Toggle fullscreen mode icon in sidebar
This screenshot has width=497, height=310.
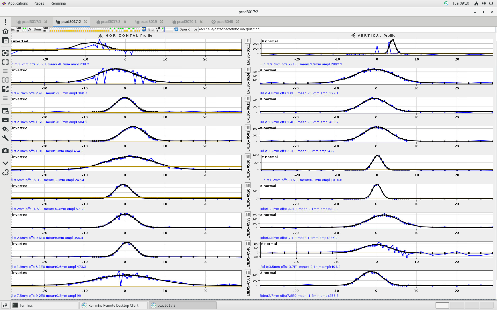pyautogui.click(x=5, y=62)
